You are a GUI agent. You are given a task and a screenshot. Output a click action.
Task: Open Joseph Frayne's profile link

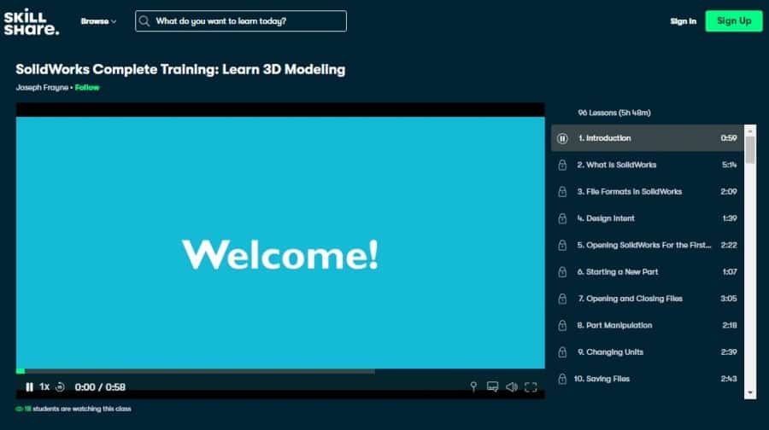(42, 87)
